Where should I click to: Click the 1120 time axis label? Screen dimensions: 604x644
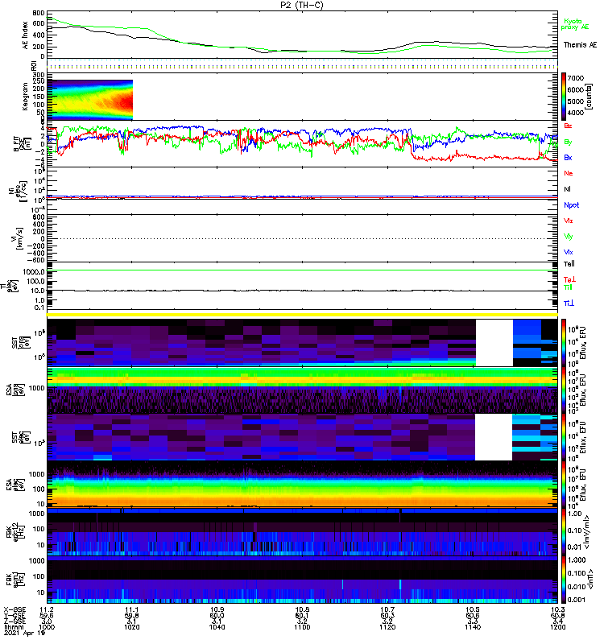[x=387, y=627]
